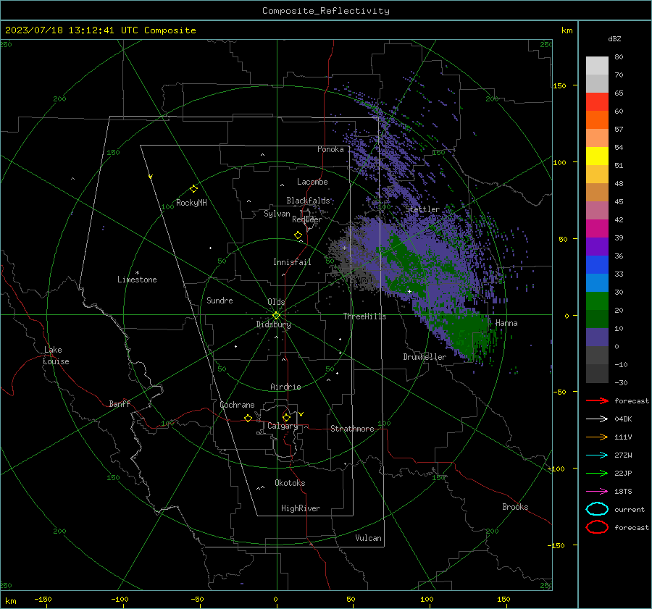Click the Hanna city label
Viewport: 652px width, 609px height.
click(x=506, y=323)
